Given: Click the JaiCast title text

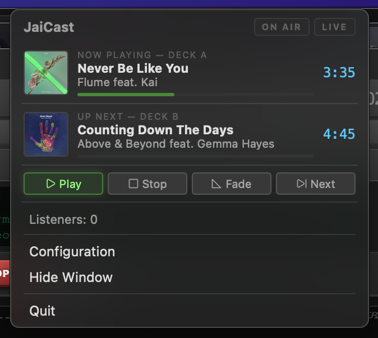Looking at the screenshot, I should tap(49, 27).
